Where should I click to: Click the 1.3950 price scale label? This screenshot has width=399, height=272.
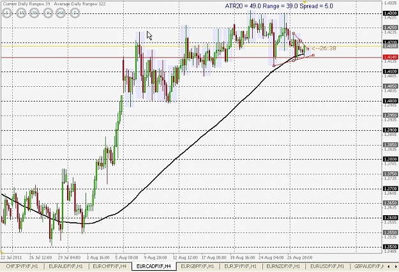coord(390,116)
